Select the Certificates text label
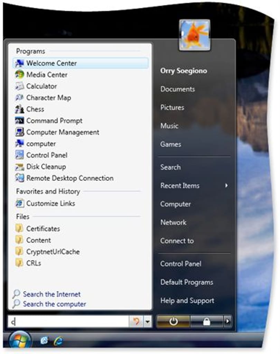This screenshot has width=280, height=354. tap(43, 229)
